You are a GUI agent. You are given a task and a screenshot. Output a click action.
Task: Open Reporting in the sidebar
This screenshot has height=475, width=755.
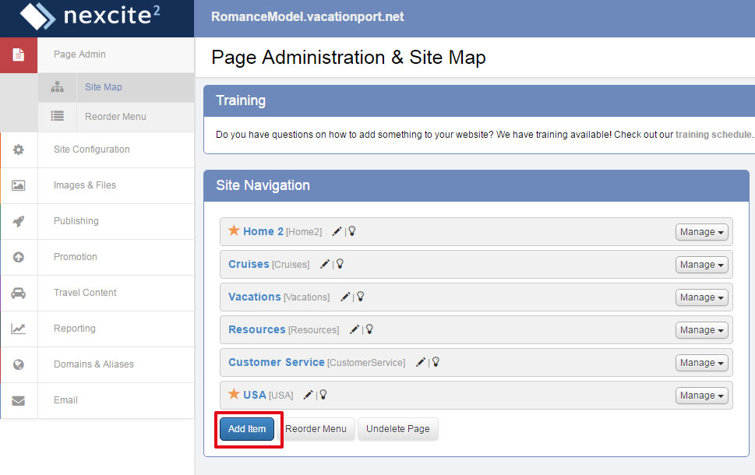[97, 329]
